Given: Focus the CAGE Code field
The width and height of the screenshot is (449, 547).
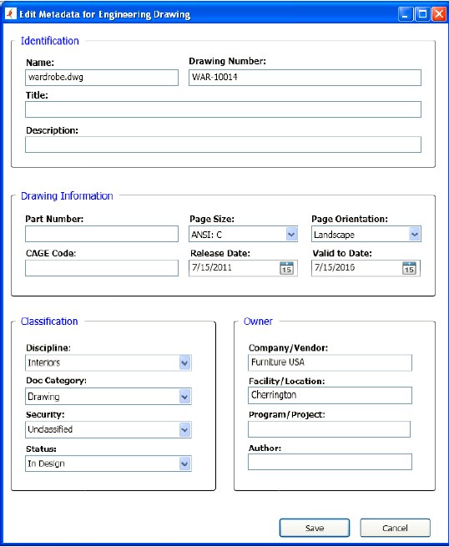Looking at the screenshot, I should click(x=102, y=268).
